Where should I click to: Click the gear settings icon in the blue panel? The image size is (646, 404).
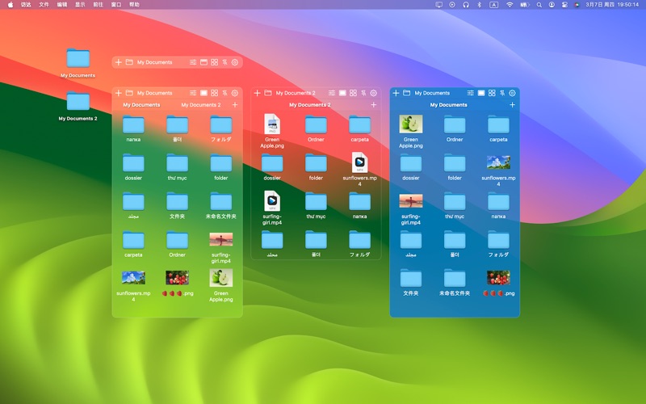pyautogui.click(x=512, y=93)
